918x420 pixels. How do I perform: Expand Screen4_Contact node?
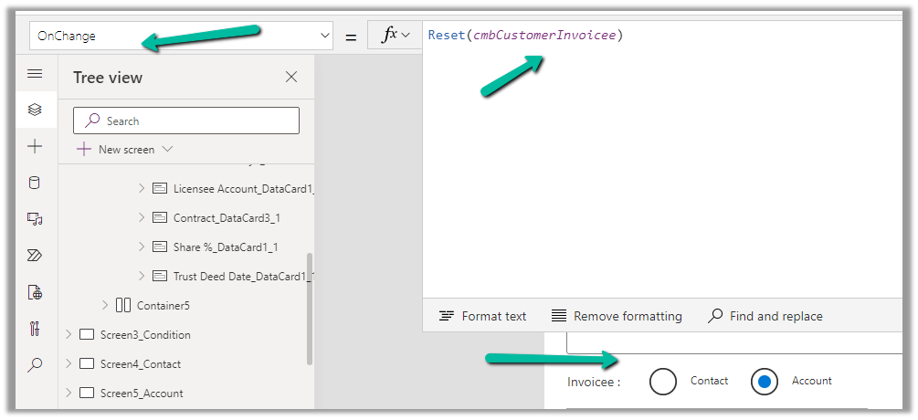[x=69, y=363]
